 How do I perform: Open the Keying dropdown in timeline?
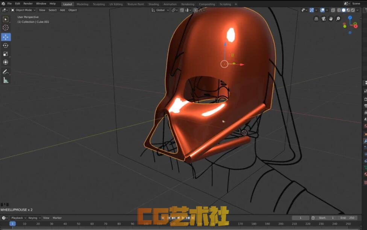pyautogui.click(x=35, y=218)
